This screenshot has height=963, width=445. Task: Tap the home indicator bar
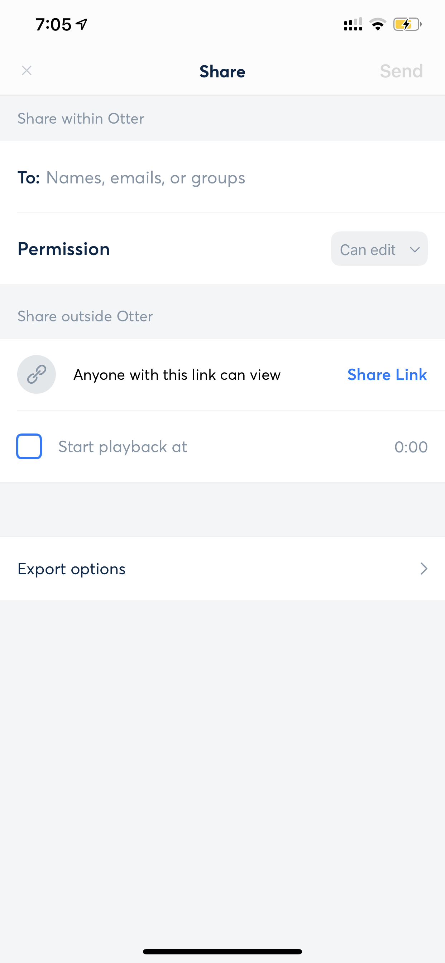pyautogui.click(x=222, y=952)
